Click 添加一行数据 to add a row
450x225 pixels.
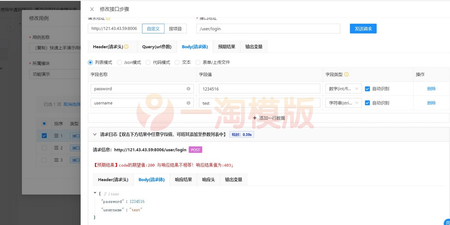(x=268, y=118)
